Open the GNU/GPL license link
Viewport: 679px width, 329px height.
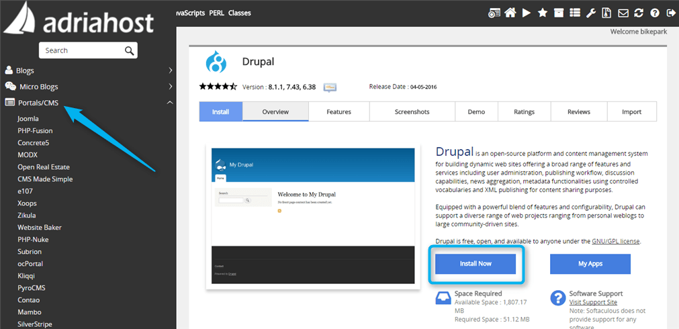[616, 241]
